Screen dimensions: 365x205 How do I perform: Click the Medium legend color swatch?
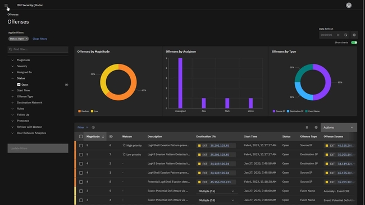tap(79, 111)
